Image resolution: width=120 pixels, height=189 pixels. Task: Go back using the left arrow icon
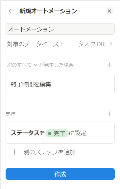pyautogui.click(x=11, y=11)
